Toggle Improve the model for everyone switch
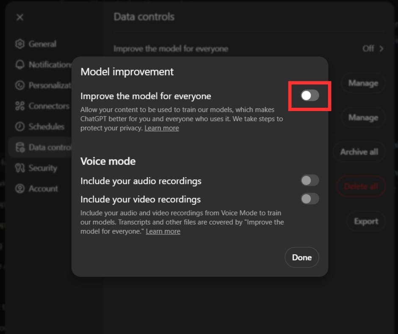The image size is (398, 334). tap(310, 95)
